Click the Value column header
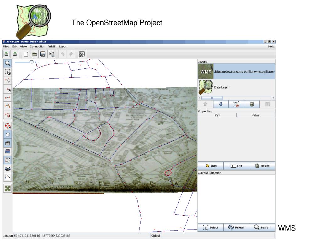The image size is (321, 241). click(x=255, y=115)
